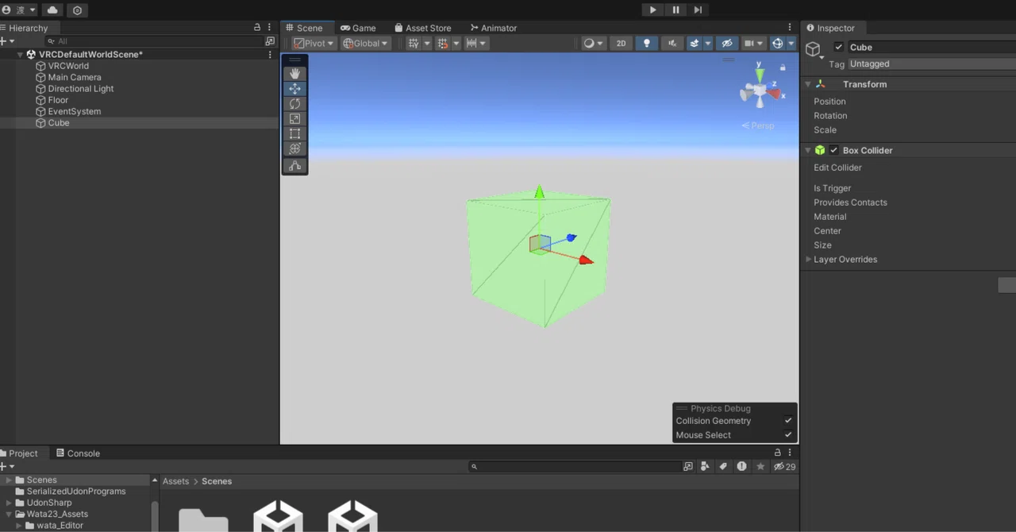Click the Persp projection label
The image size is (1016, 532).
(758, 125)
